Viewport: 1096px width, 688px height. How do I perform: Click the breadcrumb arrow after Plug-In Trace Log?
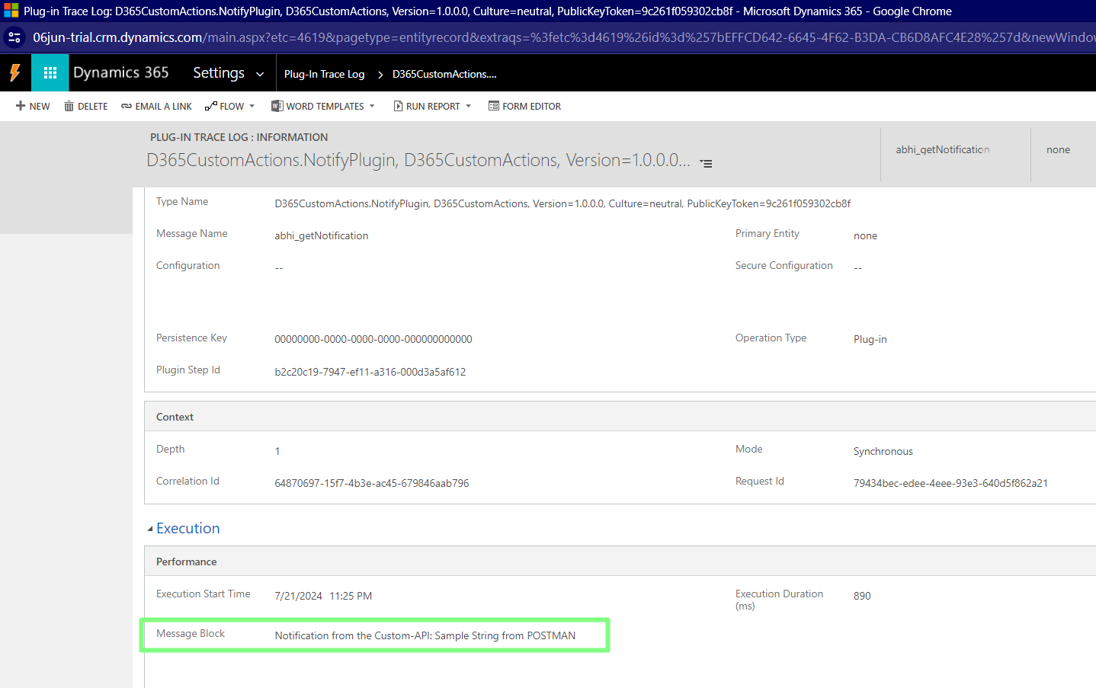tap(380, 75)
